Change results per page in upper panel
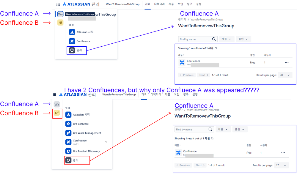Image resolution: width=297 pixels, height=183 pixels. coord(285,75)
